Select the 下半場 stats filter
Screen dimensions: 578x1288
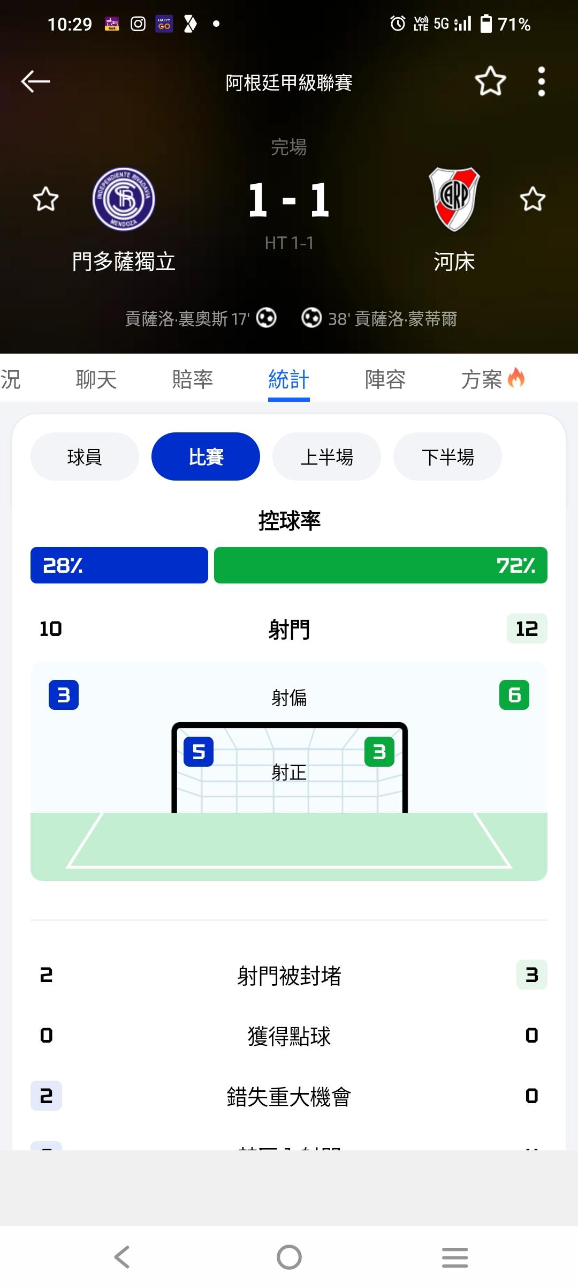click(x=447, y=456)
